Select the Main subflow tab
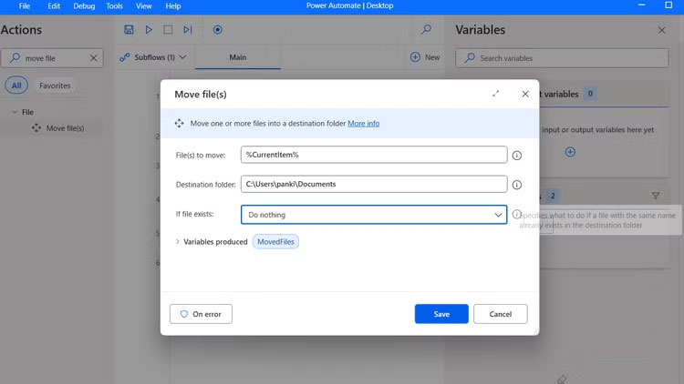The width and height of the screenshot is (684, 384). click(238, 57)
